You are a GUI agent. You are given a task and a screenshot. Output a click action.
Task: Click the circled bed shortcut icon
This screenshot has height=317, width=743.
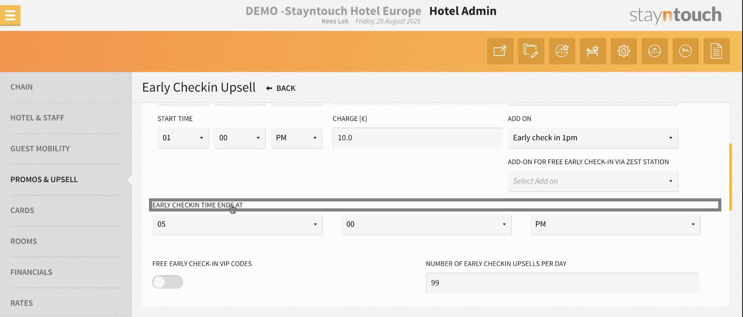[x=686, y=51]
